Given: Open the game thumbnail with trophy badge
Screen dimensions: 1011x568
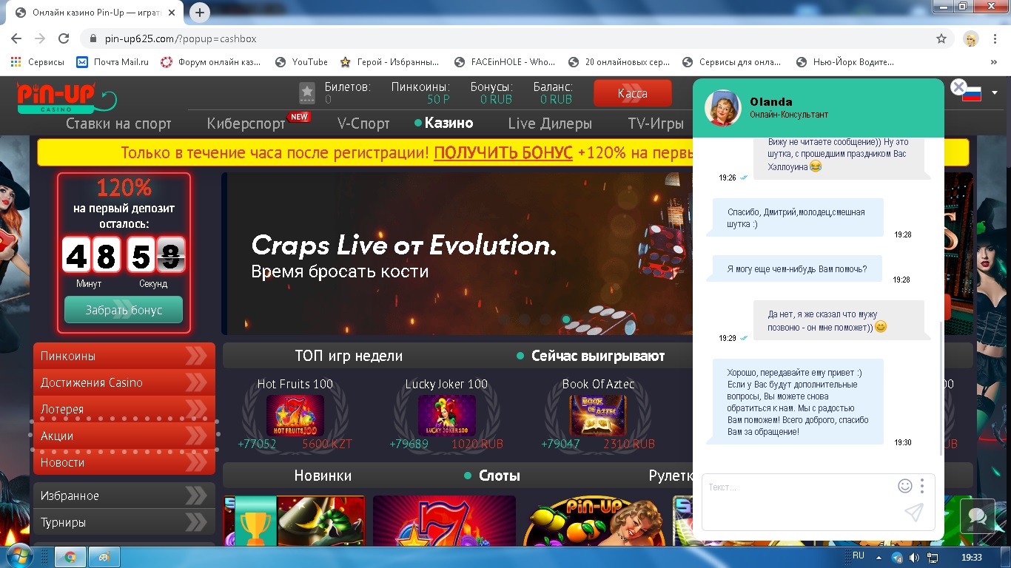Looking at the screenshot, I should click(294, 521).
